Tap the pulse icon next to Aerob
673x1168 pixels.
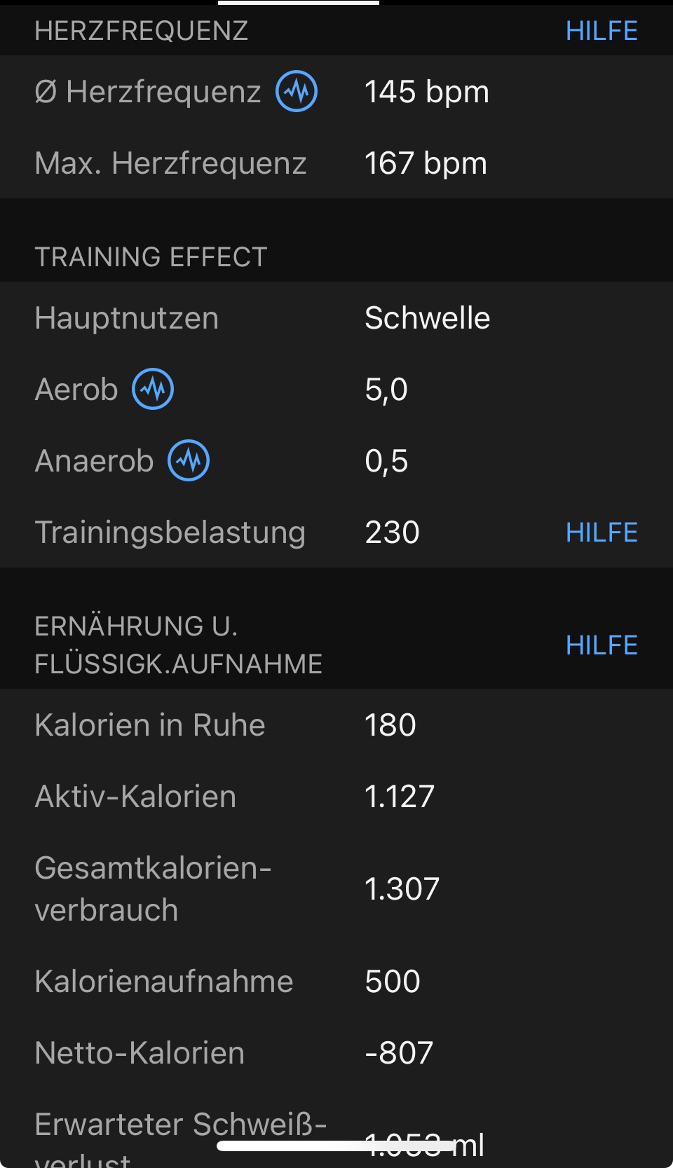pyautogui.click(x=153, y=390)
